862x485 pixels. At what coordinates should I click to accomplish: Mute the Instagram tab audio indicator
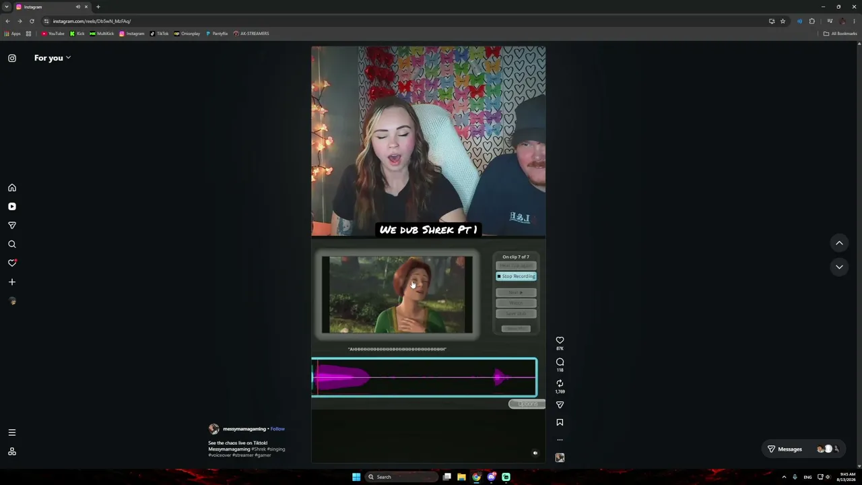coord(78,7)
